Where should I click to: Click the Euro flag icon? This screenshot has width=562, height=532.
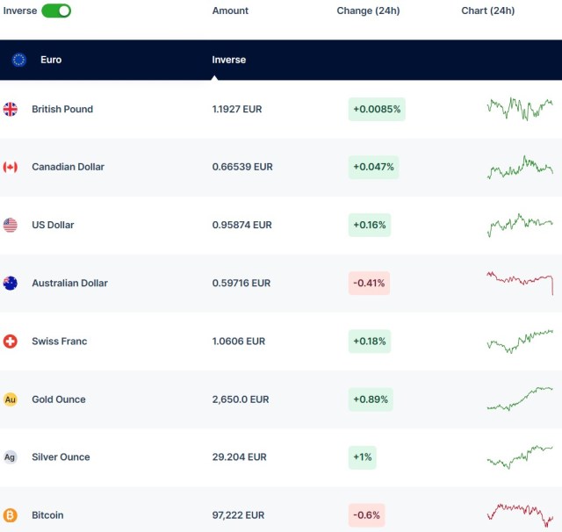tap(19, 60)
